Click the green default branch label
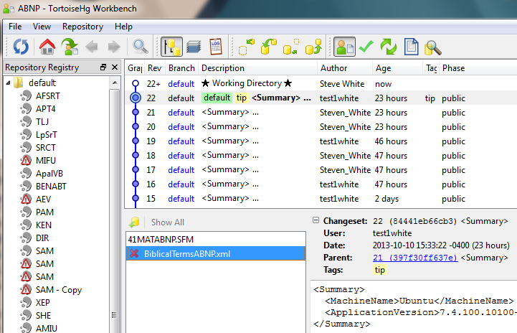The width and height of the screenshot is (517, 333). click(x=216, y=98)
